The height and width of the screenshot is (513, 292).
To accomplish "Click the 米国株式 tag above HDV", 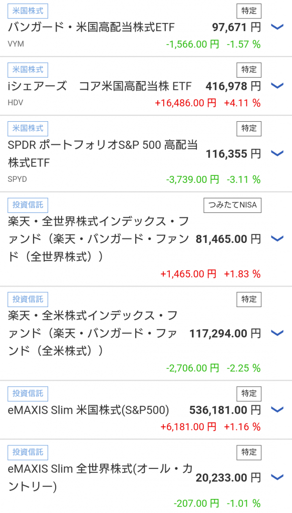I will [x=28, y=70].
